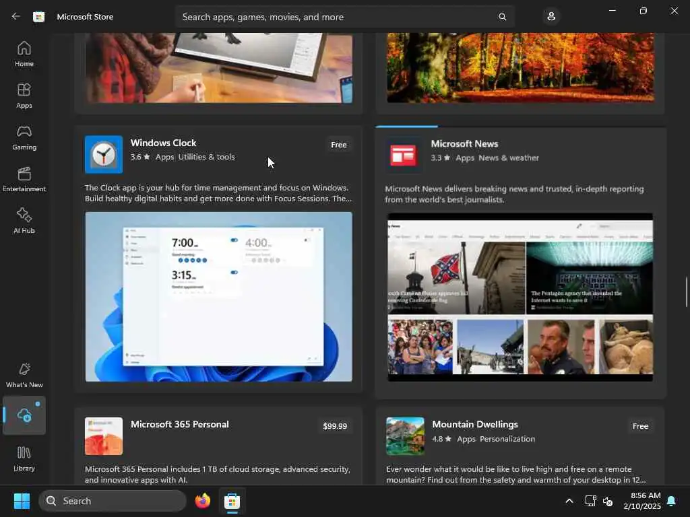Open the Microsoft News title link

464,144
